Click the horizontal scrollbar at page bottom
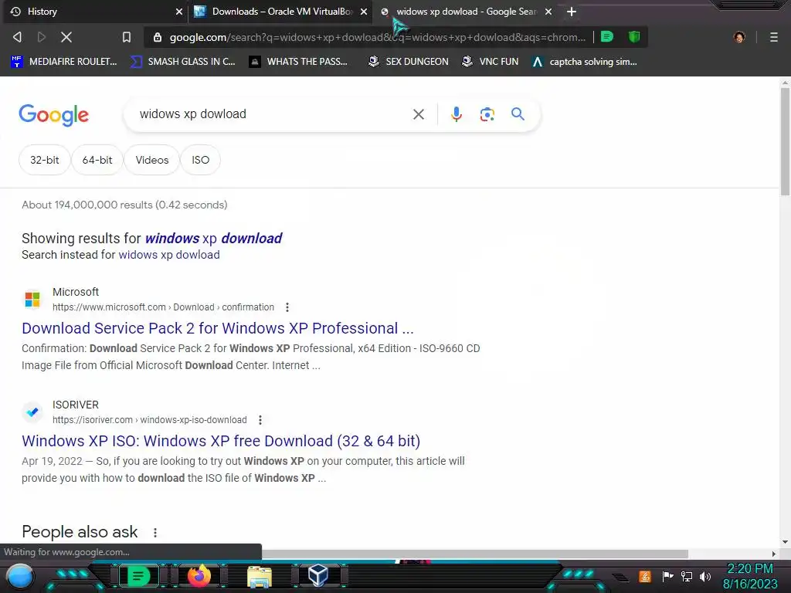The height and width of the screenshot is (593, 791). [474, 554]
